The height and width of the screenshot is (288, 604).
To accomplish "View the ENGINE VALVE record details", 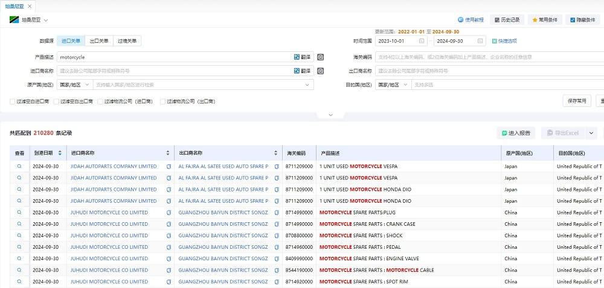I will click(19, 259).
